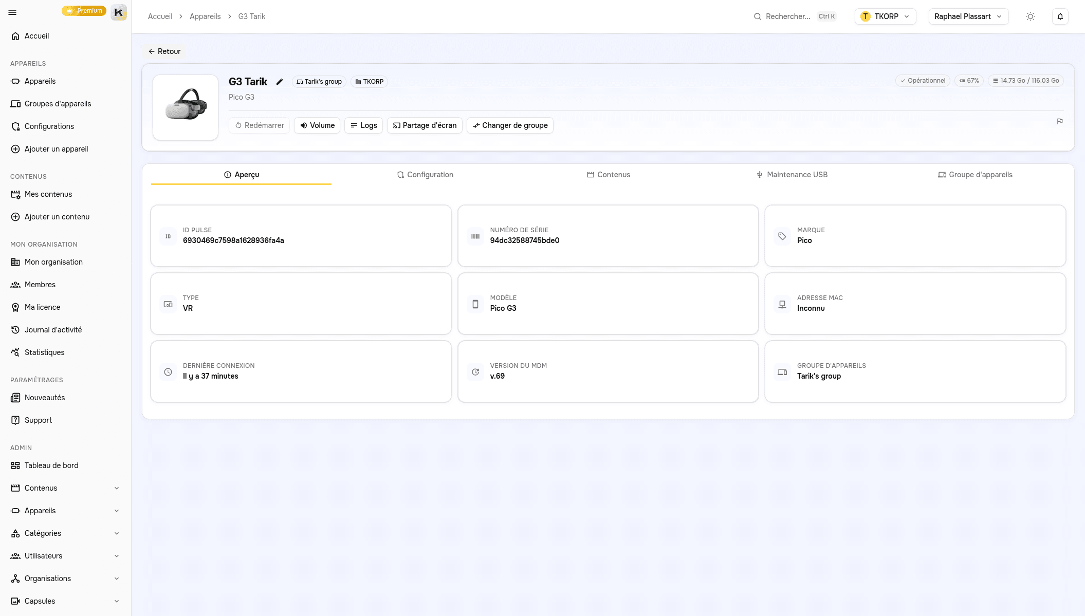Viewport: 1085px width, 616px height.
Task: Click the serial number barcode icon
Action: 475,236
